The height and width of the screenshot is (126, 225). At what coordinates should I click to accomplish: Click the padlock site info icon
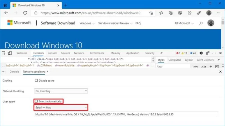pos(36,13)
